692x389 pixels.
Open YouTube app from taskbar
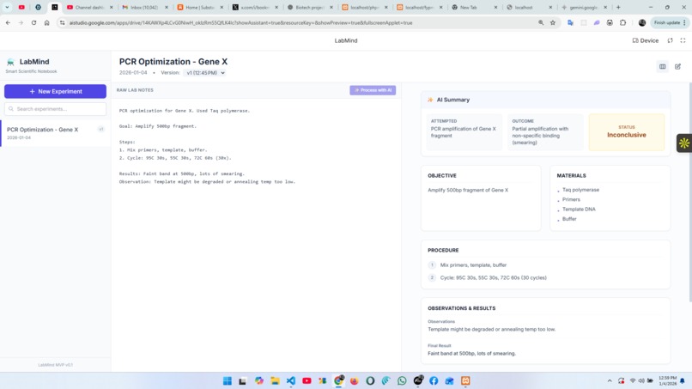[x=307, y=380]
